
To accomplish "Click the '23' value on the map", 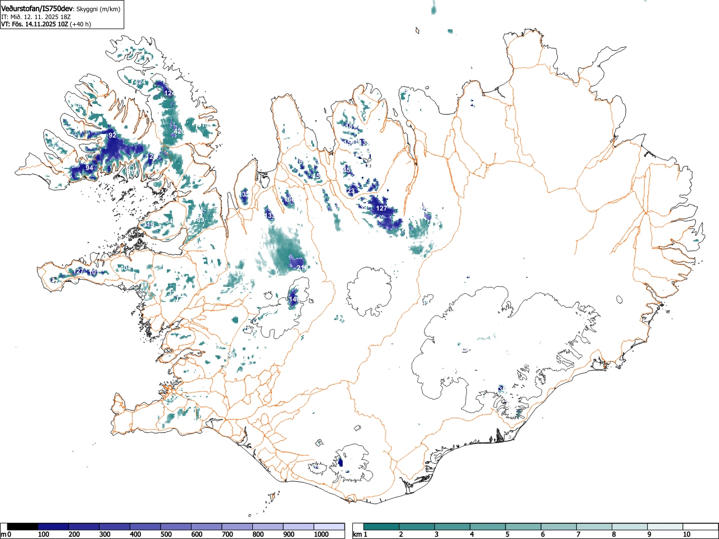I will point(352,191).
